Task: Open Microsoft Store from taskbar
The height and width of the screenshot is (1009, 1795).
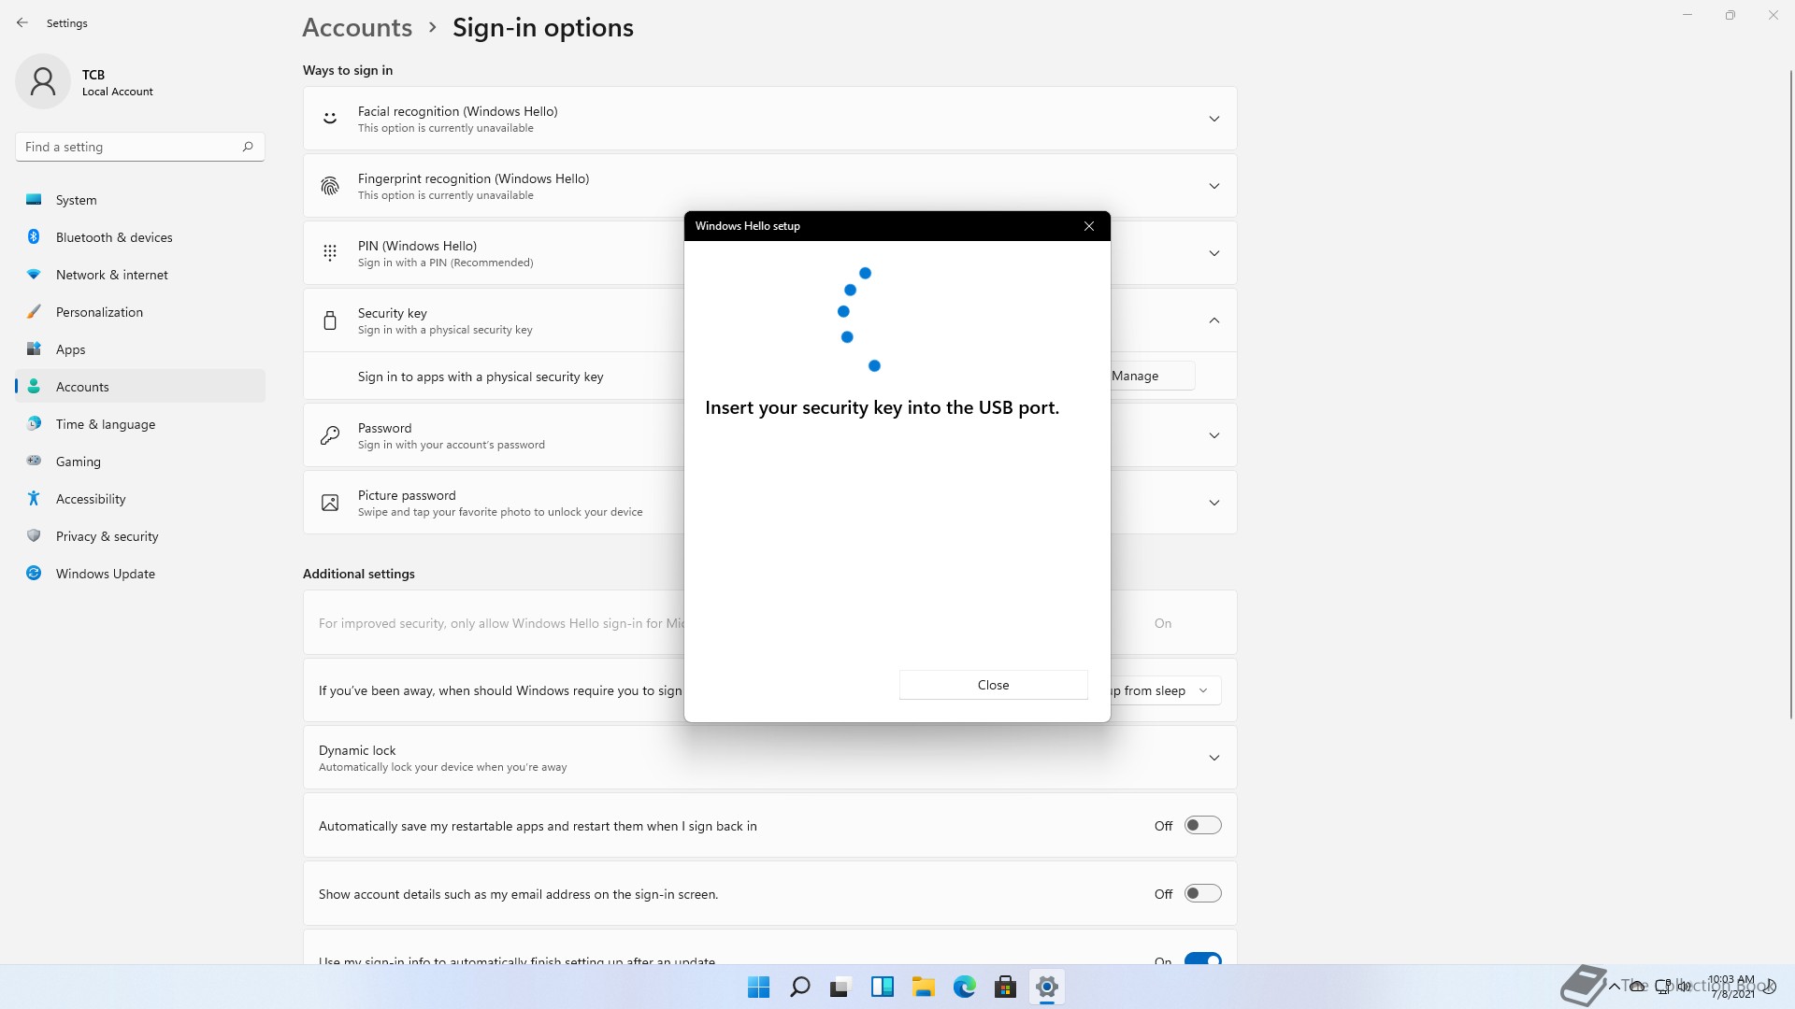Action: point(1005,987)
